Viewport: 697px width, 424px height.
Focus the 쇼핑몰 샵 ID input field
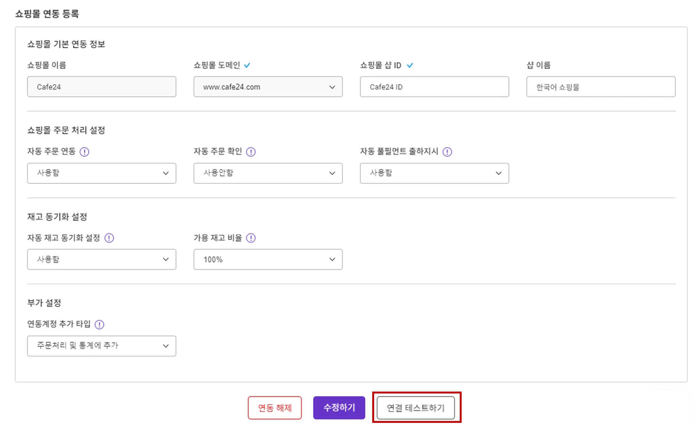pyautogui.click(x=434, y=87)
